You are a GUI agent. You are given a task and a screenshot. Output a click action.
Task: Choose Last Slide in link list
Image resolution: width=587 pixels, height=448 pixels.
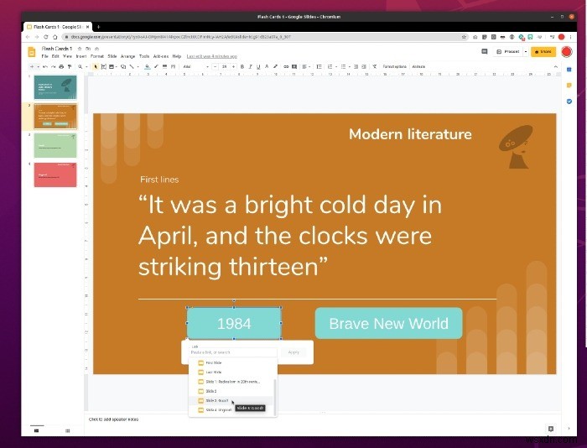pos(231,372)
